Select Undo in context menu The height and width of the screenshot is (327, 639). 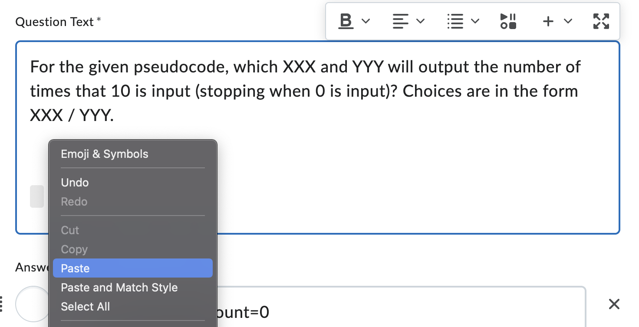pyautogui.click(x=75, y=182)
